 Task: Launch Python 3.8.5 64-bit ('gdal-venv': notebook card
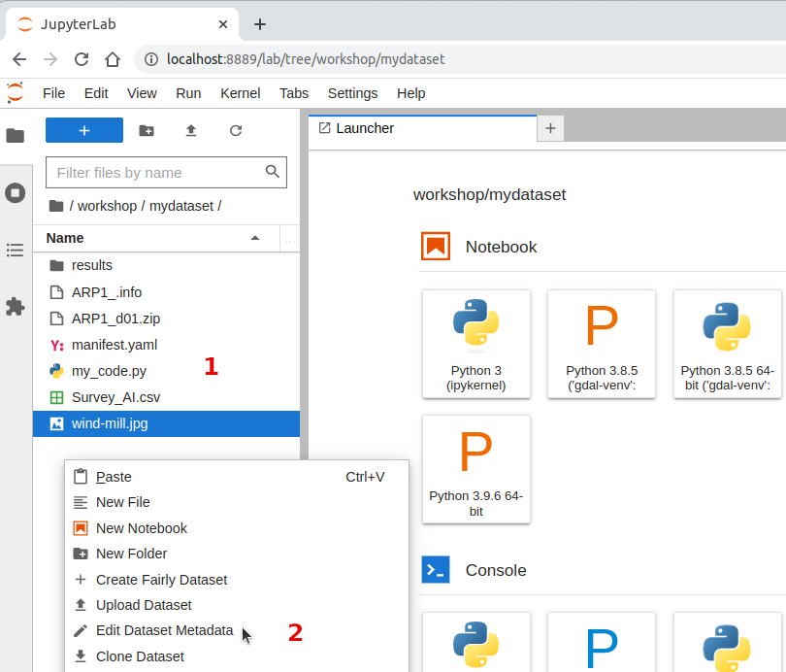click(x=728, y=344)
